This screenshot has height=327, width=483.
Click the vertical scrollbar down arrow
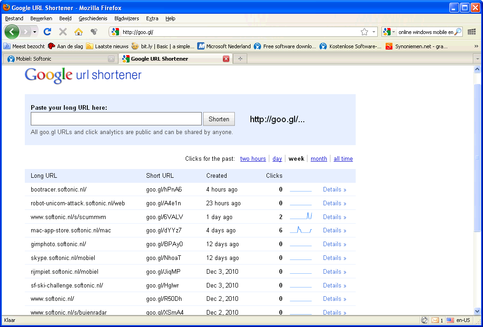477,311
